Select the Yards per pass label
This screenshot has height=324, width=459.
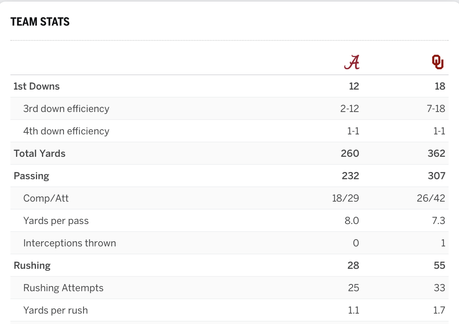[x=56, y=221]
